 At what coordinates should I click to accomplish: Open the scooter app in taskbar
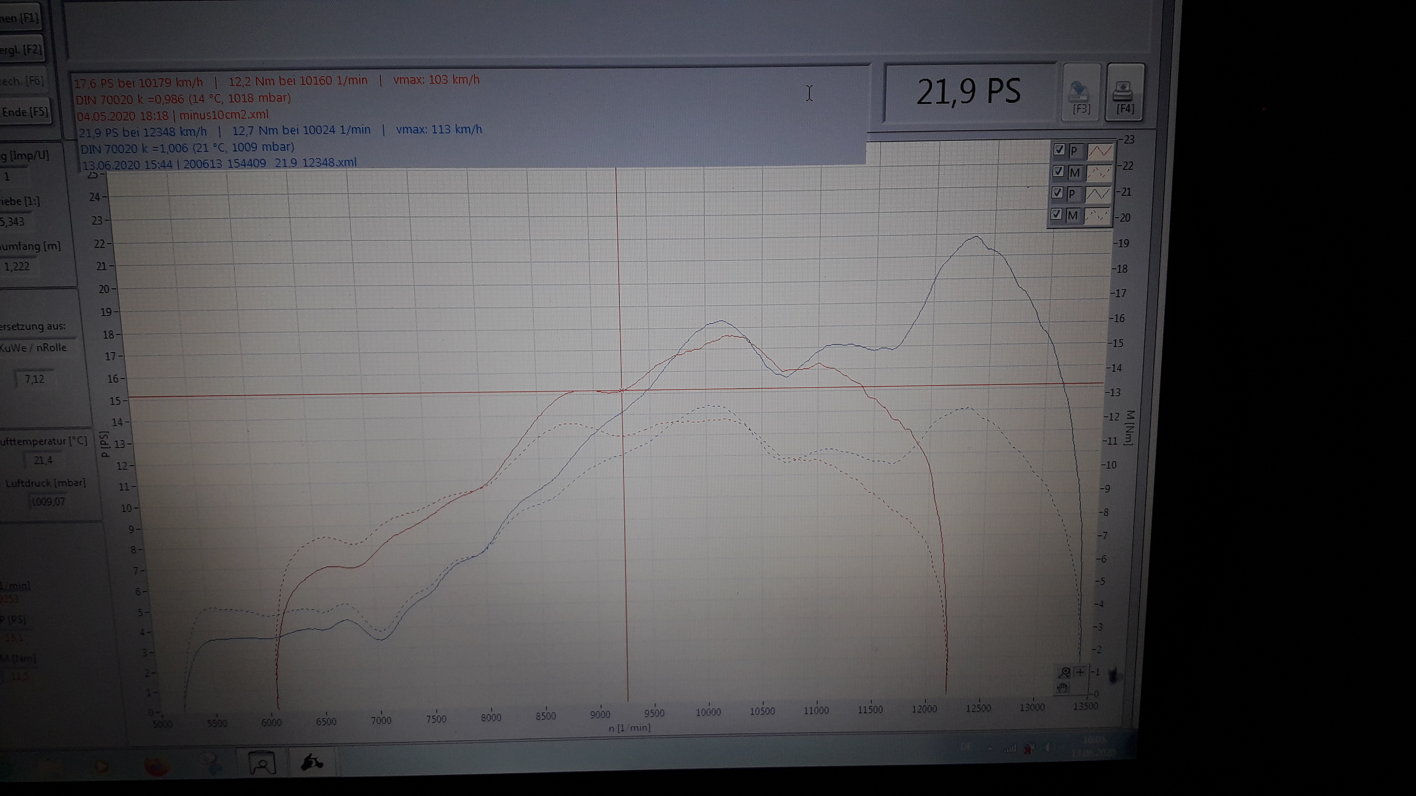click(x=312, y=763)
